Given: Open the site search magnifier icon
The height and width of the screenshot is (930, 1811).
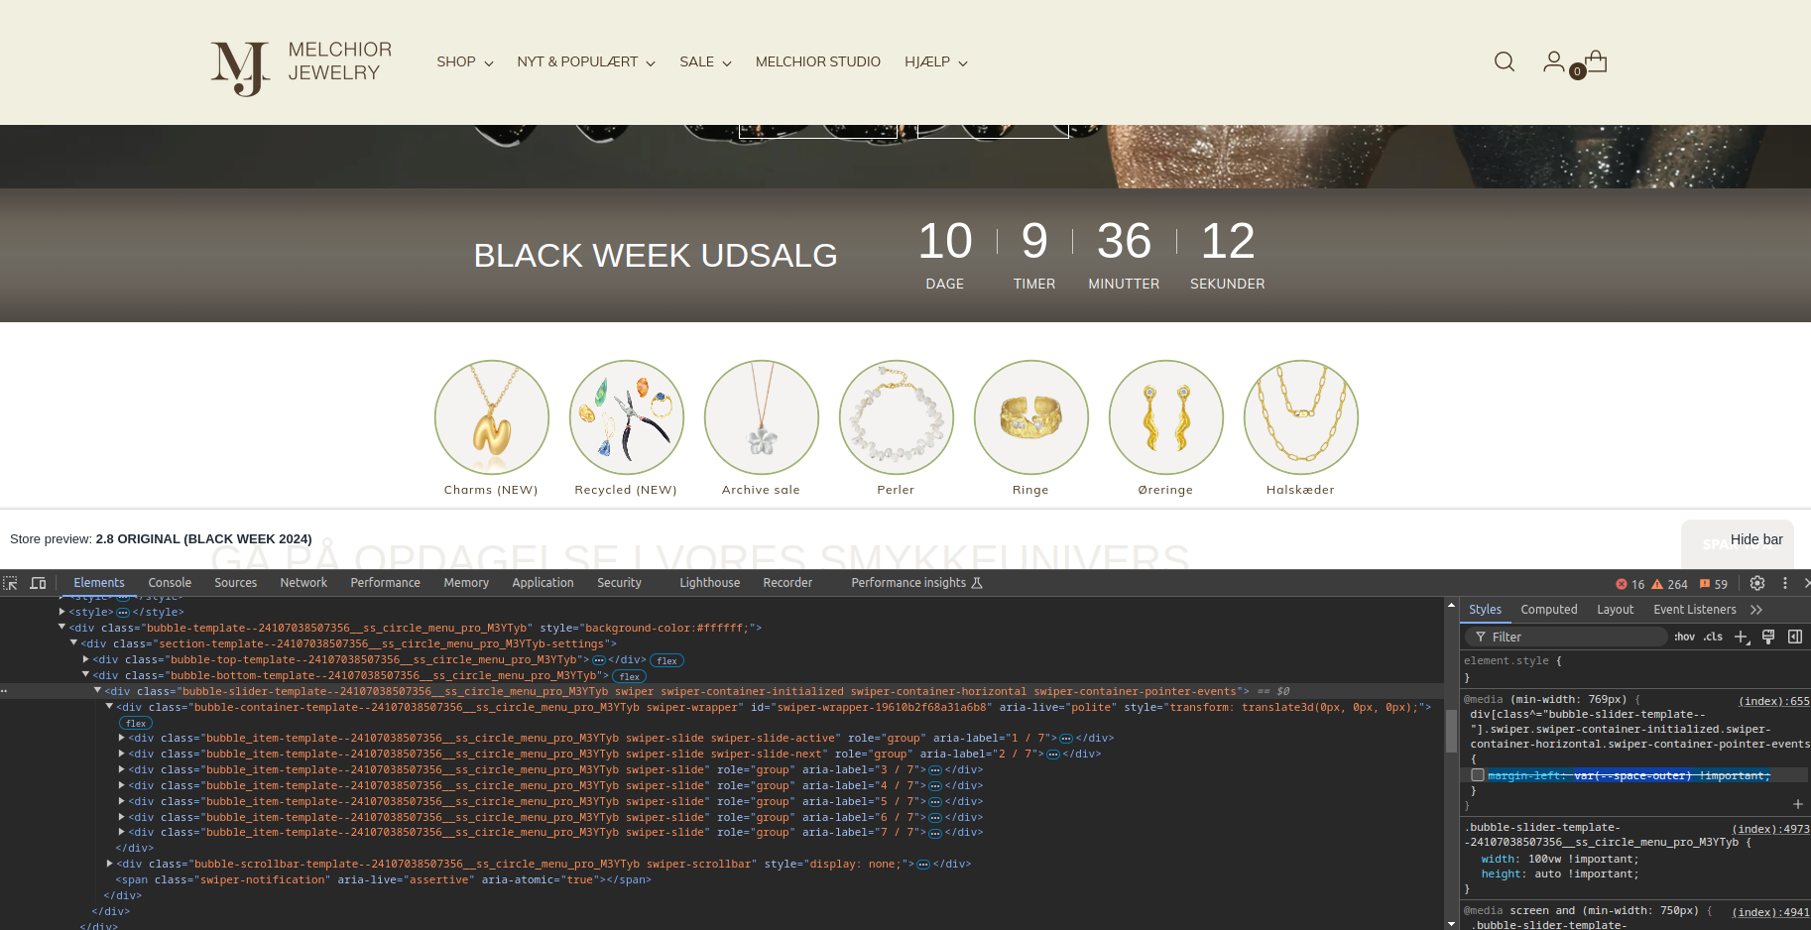Looking at the screenshot, I should pos(1505,61).
